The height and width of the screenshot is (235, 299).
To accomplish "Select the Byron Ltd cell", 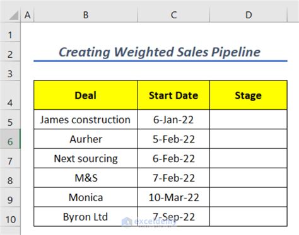I will click(x=86, y=217).
